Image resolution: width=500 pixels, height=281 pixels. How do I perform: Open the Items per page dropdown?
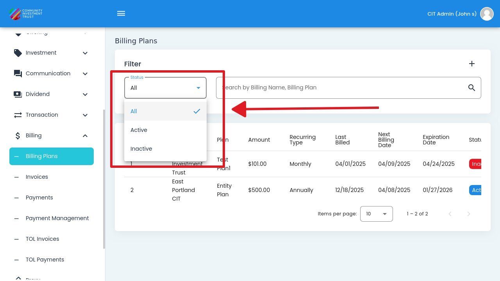pyautogui.click(x=376, y=214)
